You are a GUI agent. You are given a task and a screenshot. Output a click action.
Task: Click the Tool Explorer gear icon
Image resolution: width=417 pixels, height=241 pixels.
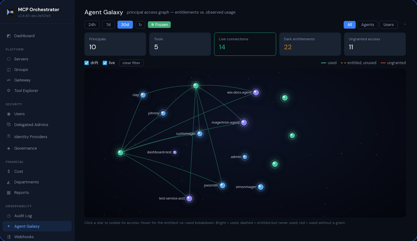point(8,90)
